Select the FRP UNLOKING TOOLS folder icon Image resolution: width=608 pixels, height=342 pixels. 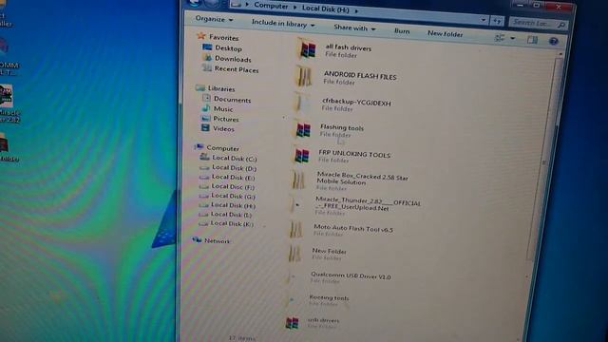(x=302, y=155)
